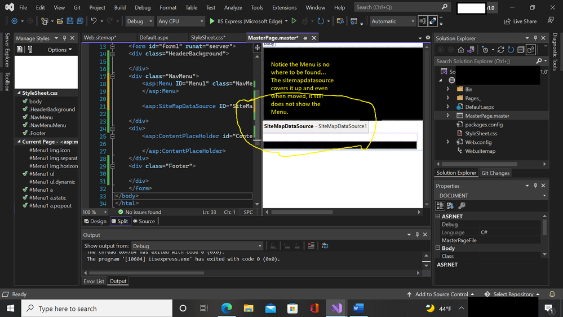563x317 pixels.
Task: Click the Solution Explorer Home icon
Action: [x=460, y=50]
